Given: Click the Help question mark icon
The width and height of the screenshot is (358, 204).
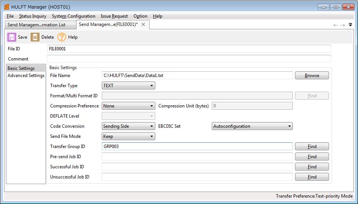Looking at the screenshot, I should click(x=62, y=37).
